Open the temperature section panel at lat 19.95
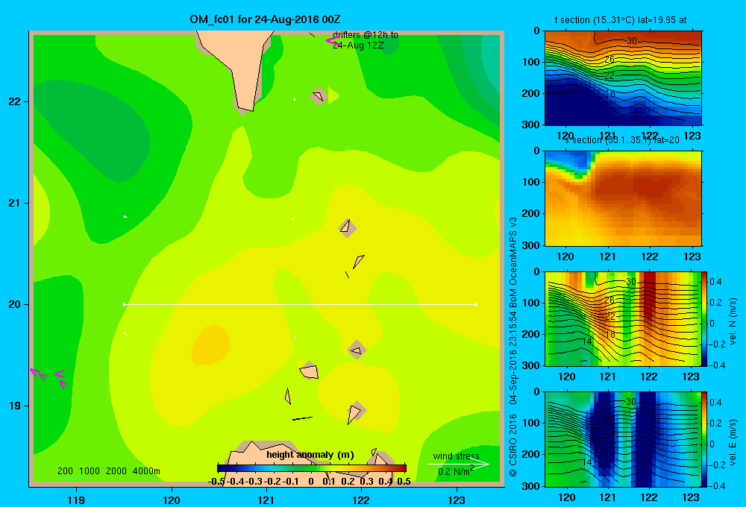 coord(623,78)
